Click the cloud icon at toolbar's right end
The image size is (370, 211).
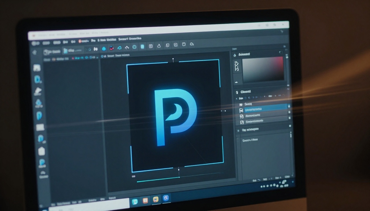[192, 44]
